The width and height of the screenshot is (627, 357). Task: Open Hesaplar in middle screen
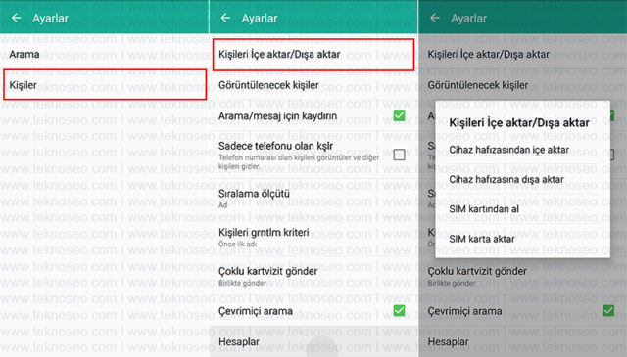[313, 341]
